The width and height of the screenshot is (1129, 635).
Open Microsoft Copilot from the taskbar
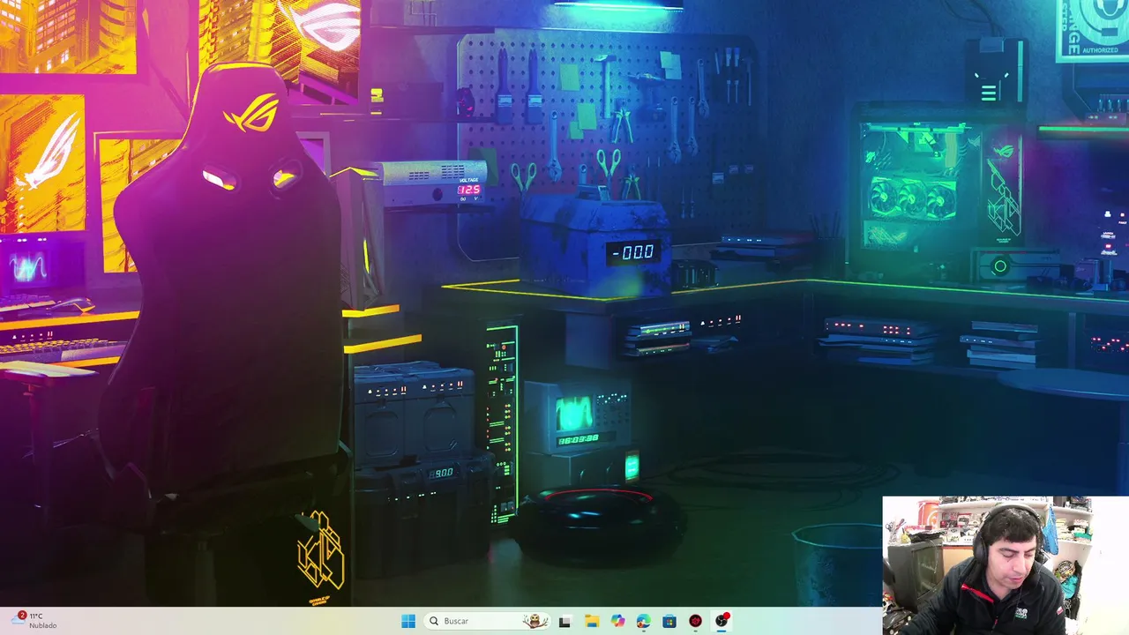(x=617, y=621)
